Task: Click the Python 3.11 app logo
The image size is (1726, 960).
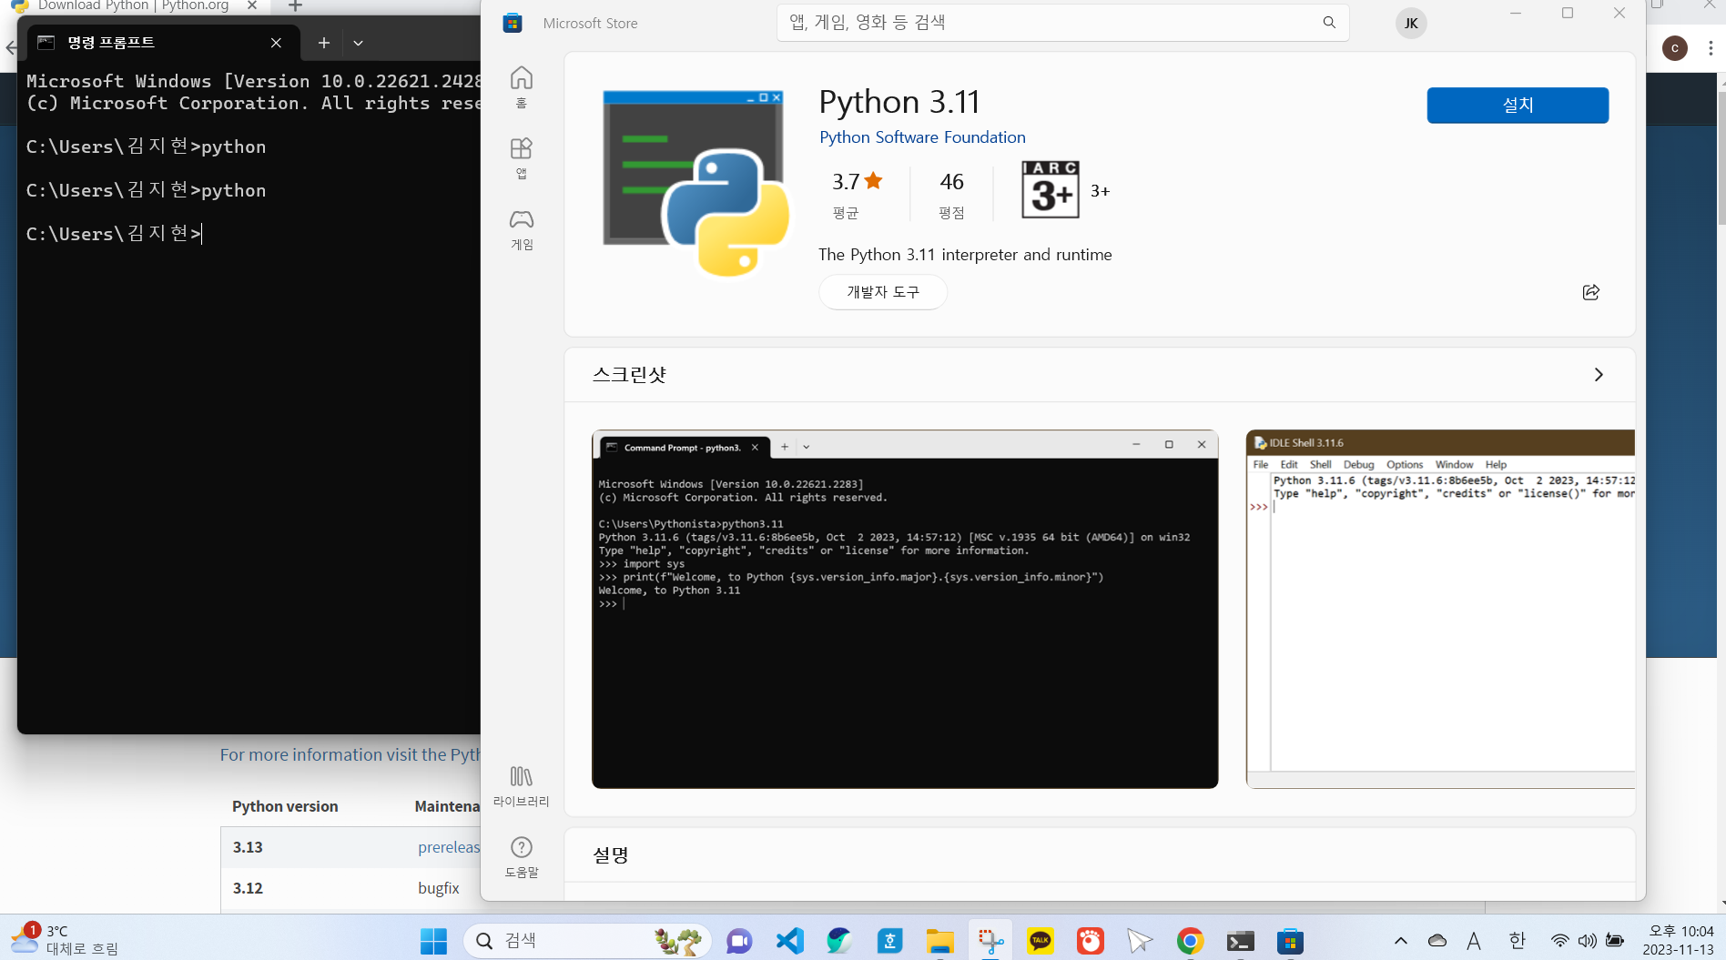Action: pyautogui.click(x=695, y=183)
